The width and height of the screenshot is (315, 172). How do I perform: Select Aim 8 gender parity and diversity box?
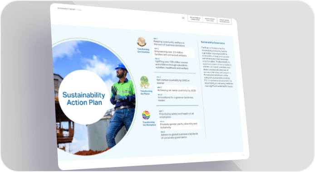point(179,124)
